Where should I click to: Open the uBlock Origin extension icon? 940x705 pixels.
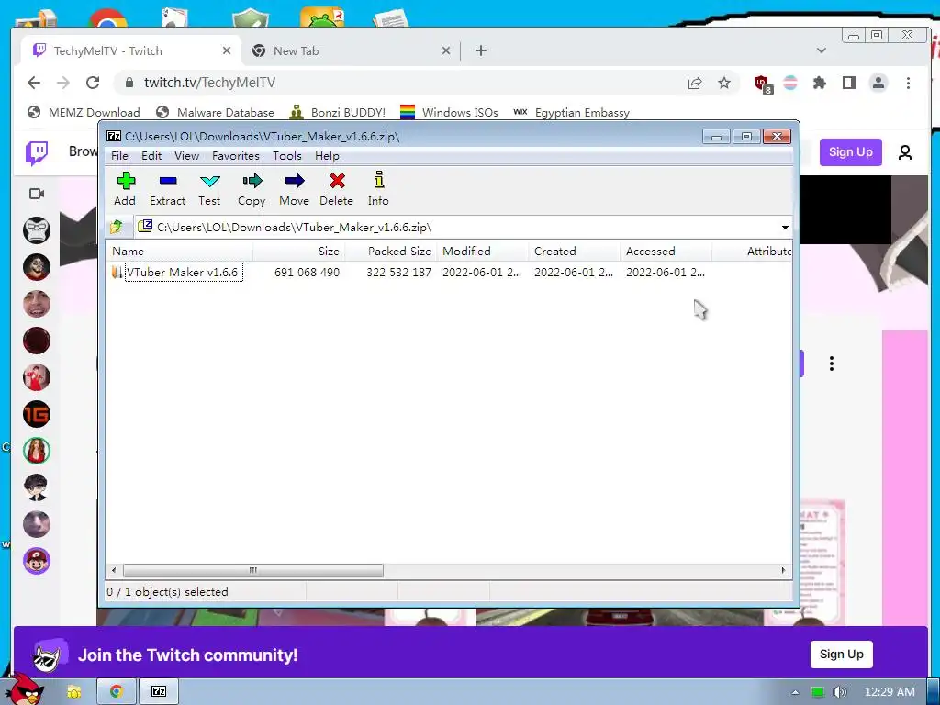click(x=763, y=84)
